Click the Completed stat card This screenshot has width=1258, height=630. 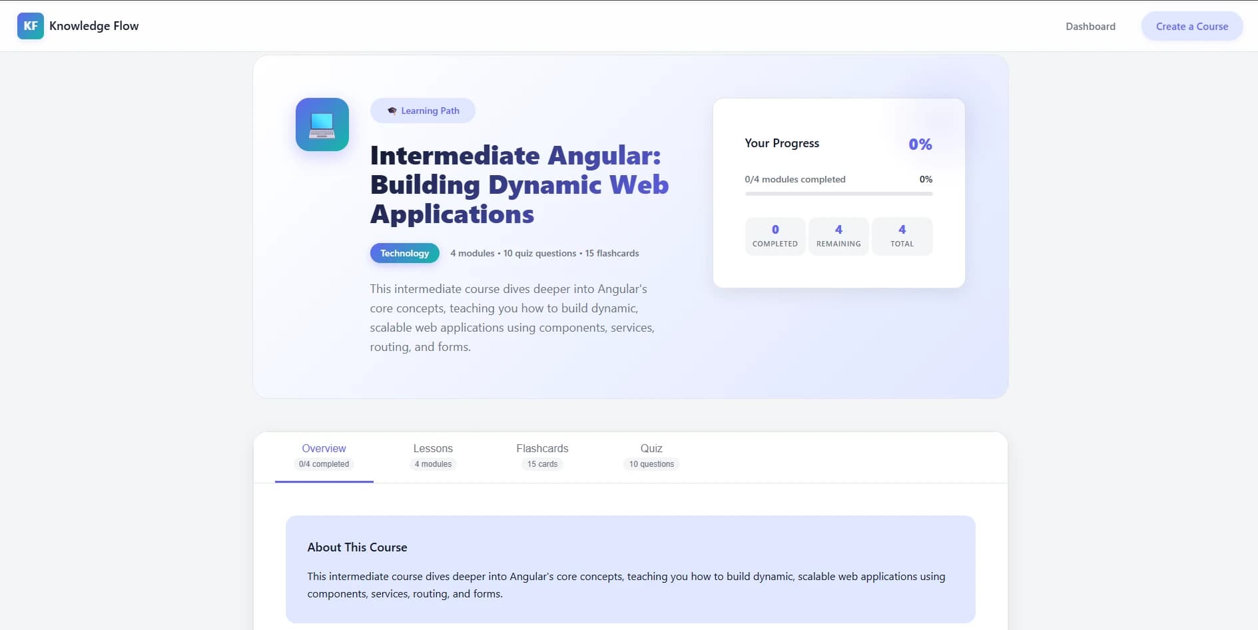(775, 236)
